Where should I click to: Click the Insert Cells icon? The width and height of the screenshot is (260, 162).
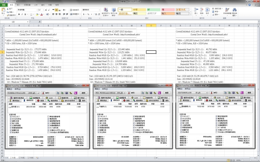(x=196, y=10)
